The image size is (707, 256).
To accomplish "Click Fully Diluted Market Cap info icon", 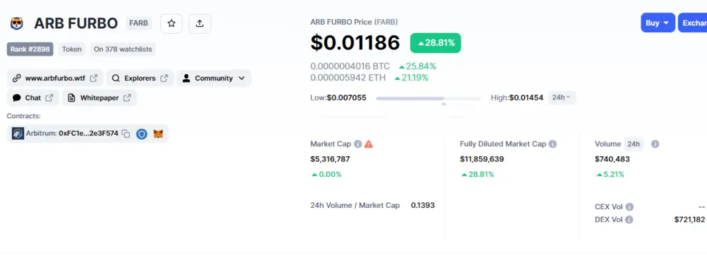I will tap(552, 144).
